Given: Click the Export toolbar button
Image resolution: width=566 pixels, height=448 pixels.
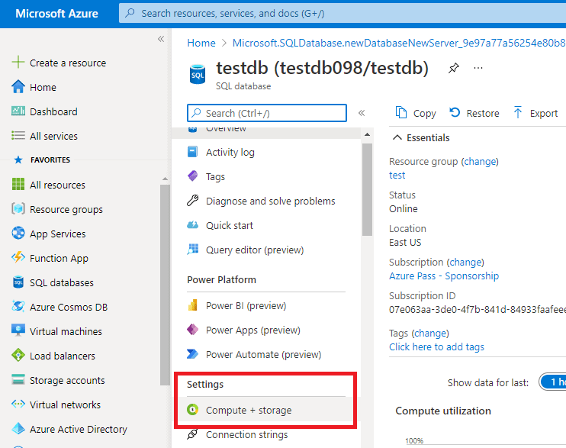Looking at the screenshot, I should click(535, 113).
